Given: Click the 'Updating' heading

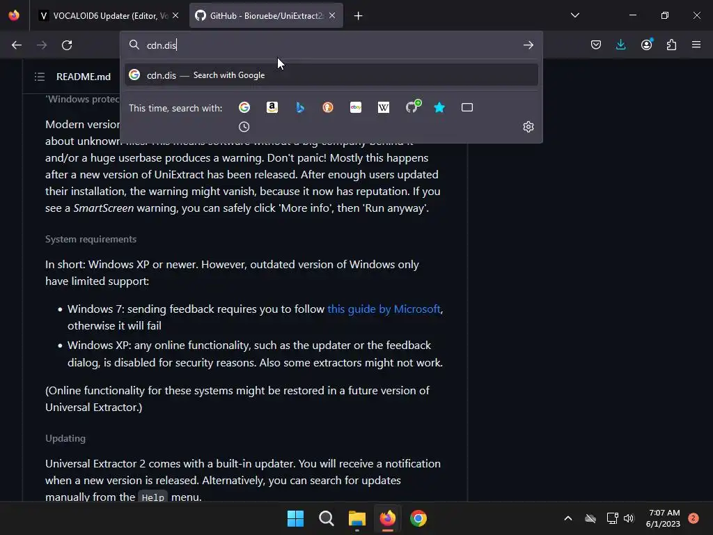Looking at the screenshot, I should pos(65,439).
